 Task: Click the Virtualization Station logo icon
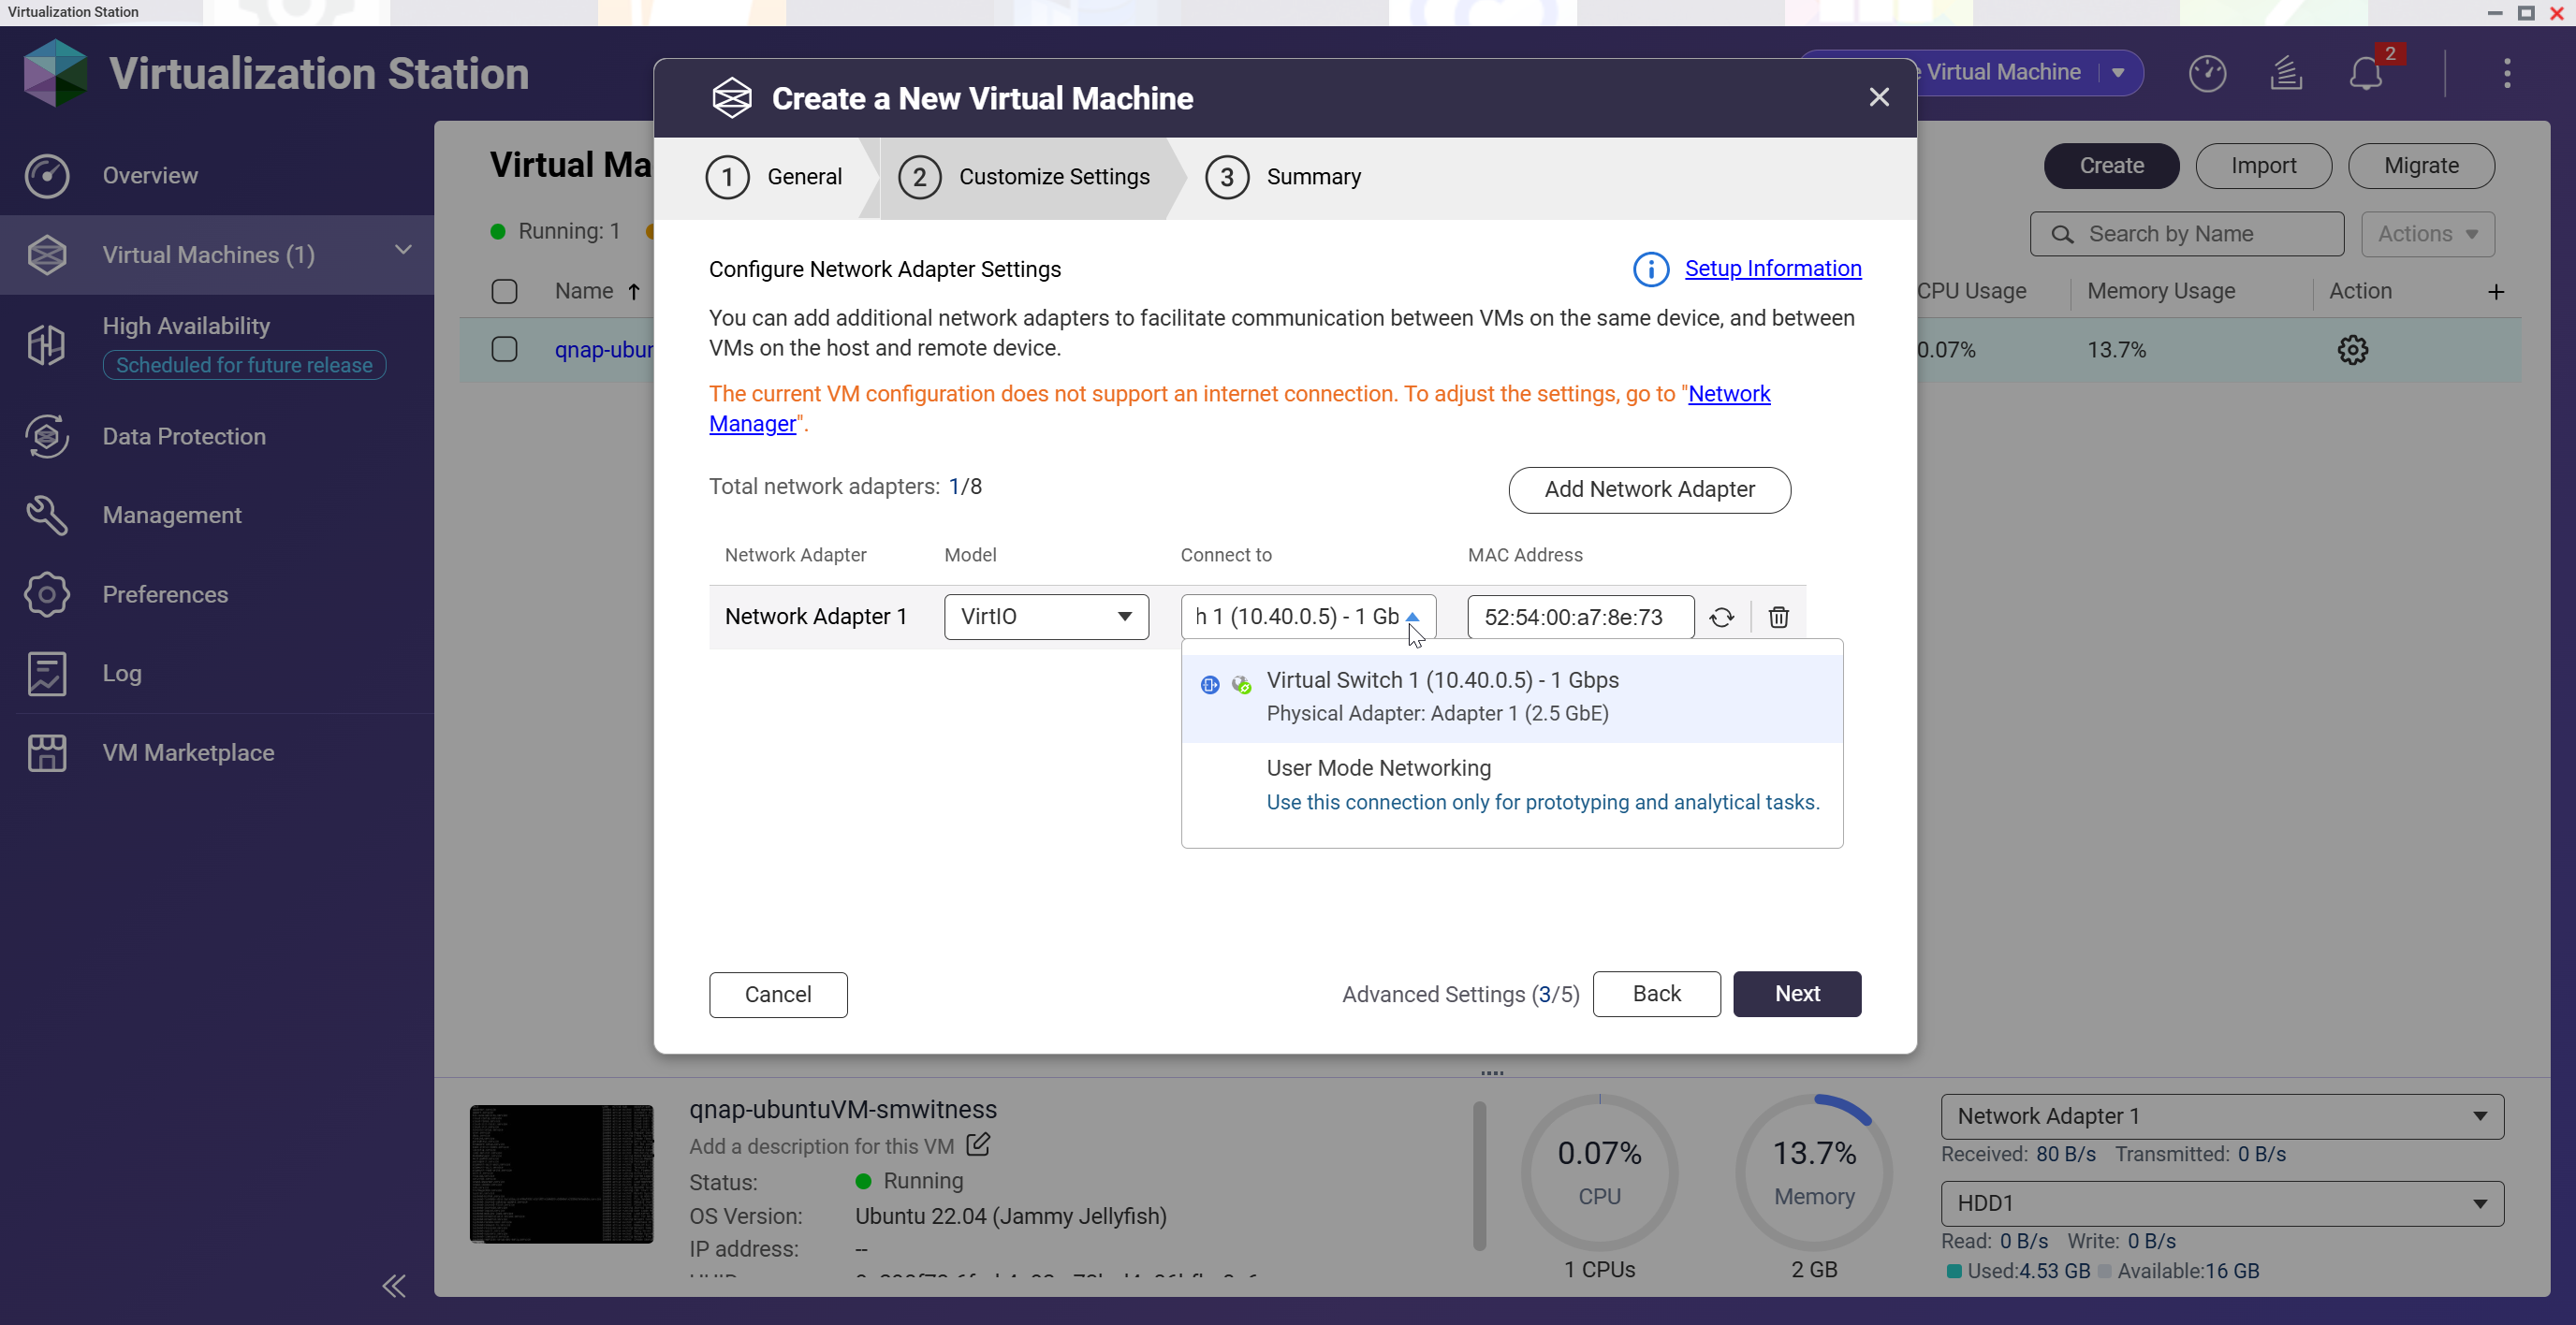tap(56, 72)
